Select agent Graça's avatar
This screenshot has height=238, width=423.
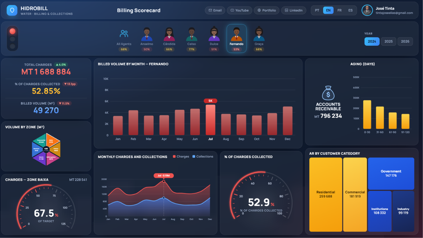coord(259,34)
